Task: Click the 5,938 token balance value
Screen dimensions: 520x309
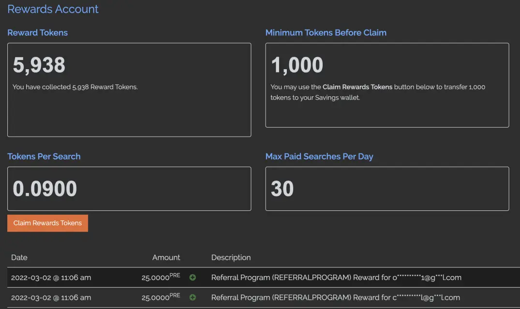Action: [x=39, y=65]
